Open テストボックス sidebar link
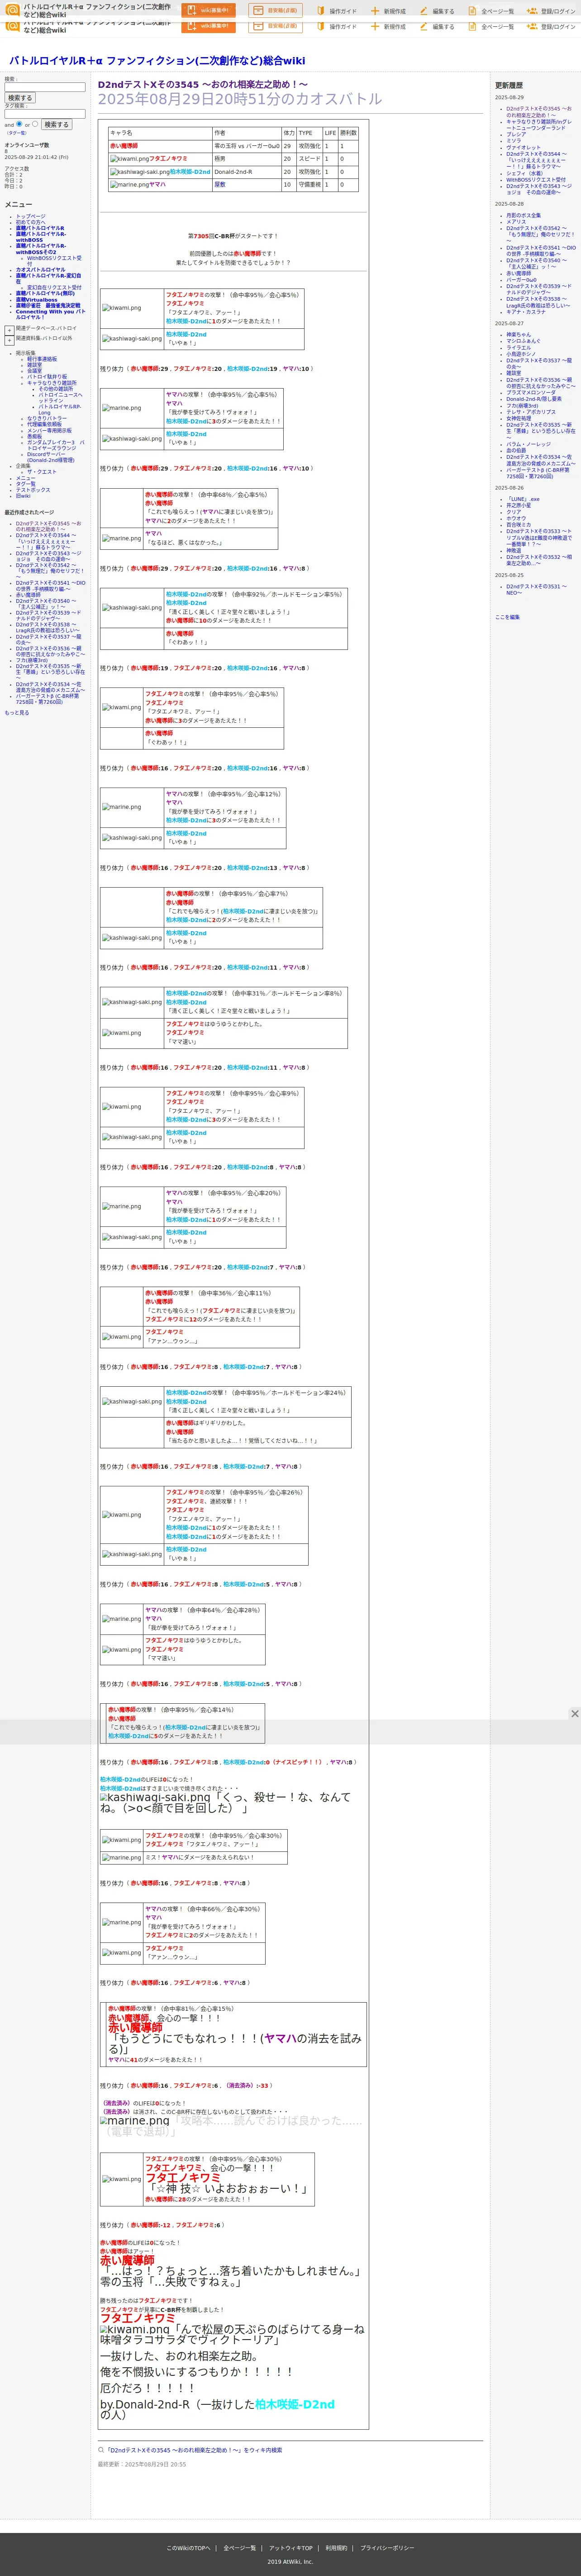Screen dimensions: 581x2576 tap(32, 489)
